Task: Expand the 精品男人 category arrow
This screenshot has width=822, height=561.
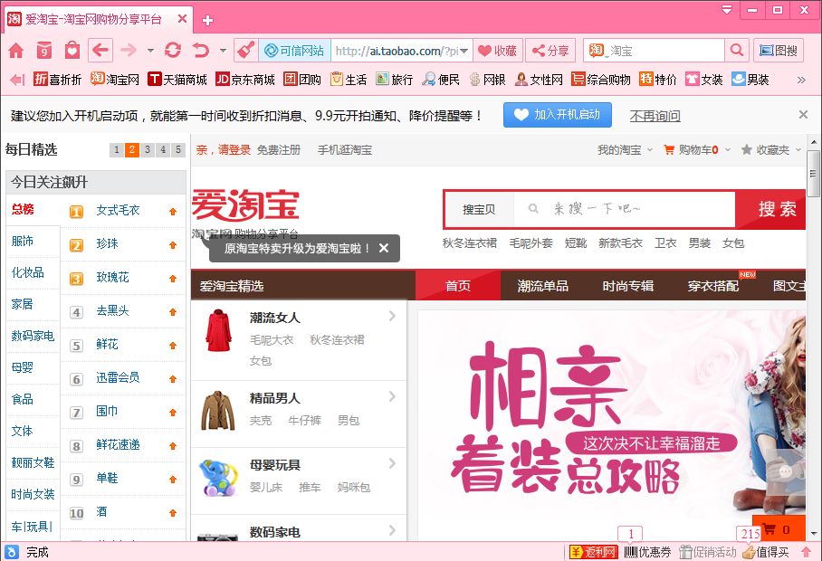Action: point(392,396)
